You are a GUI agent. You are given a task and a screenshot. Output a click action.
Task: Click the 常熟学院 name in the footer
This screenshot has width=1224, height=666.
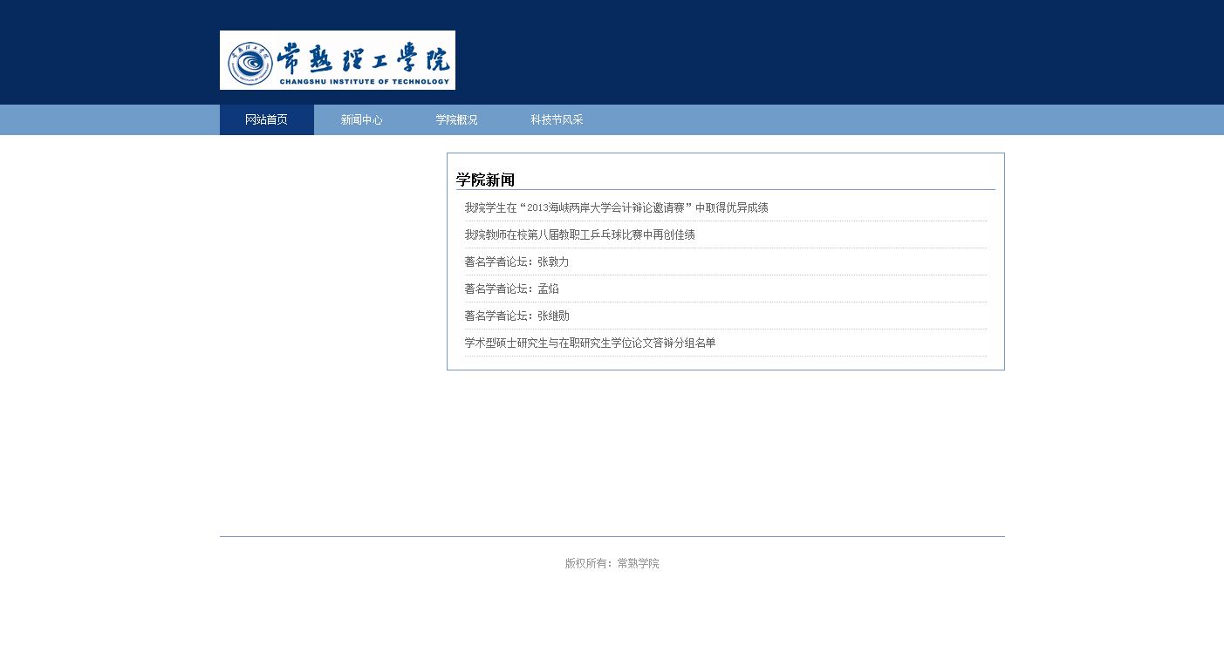pyautogui.click(x=639, y=564)
